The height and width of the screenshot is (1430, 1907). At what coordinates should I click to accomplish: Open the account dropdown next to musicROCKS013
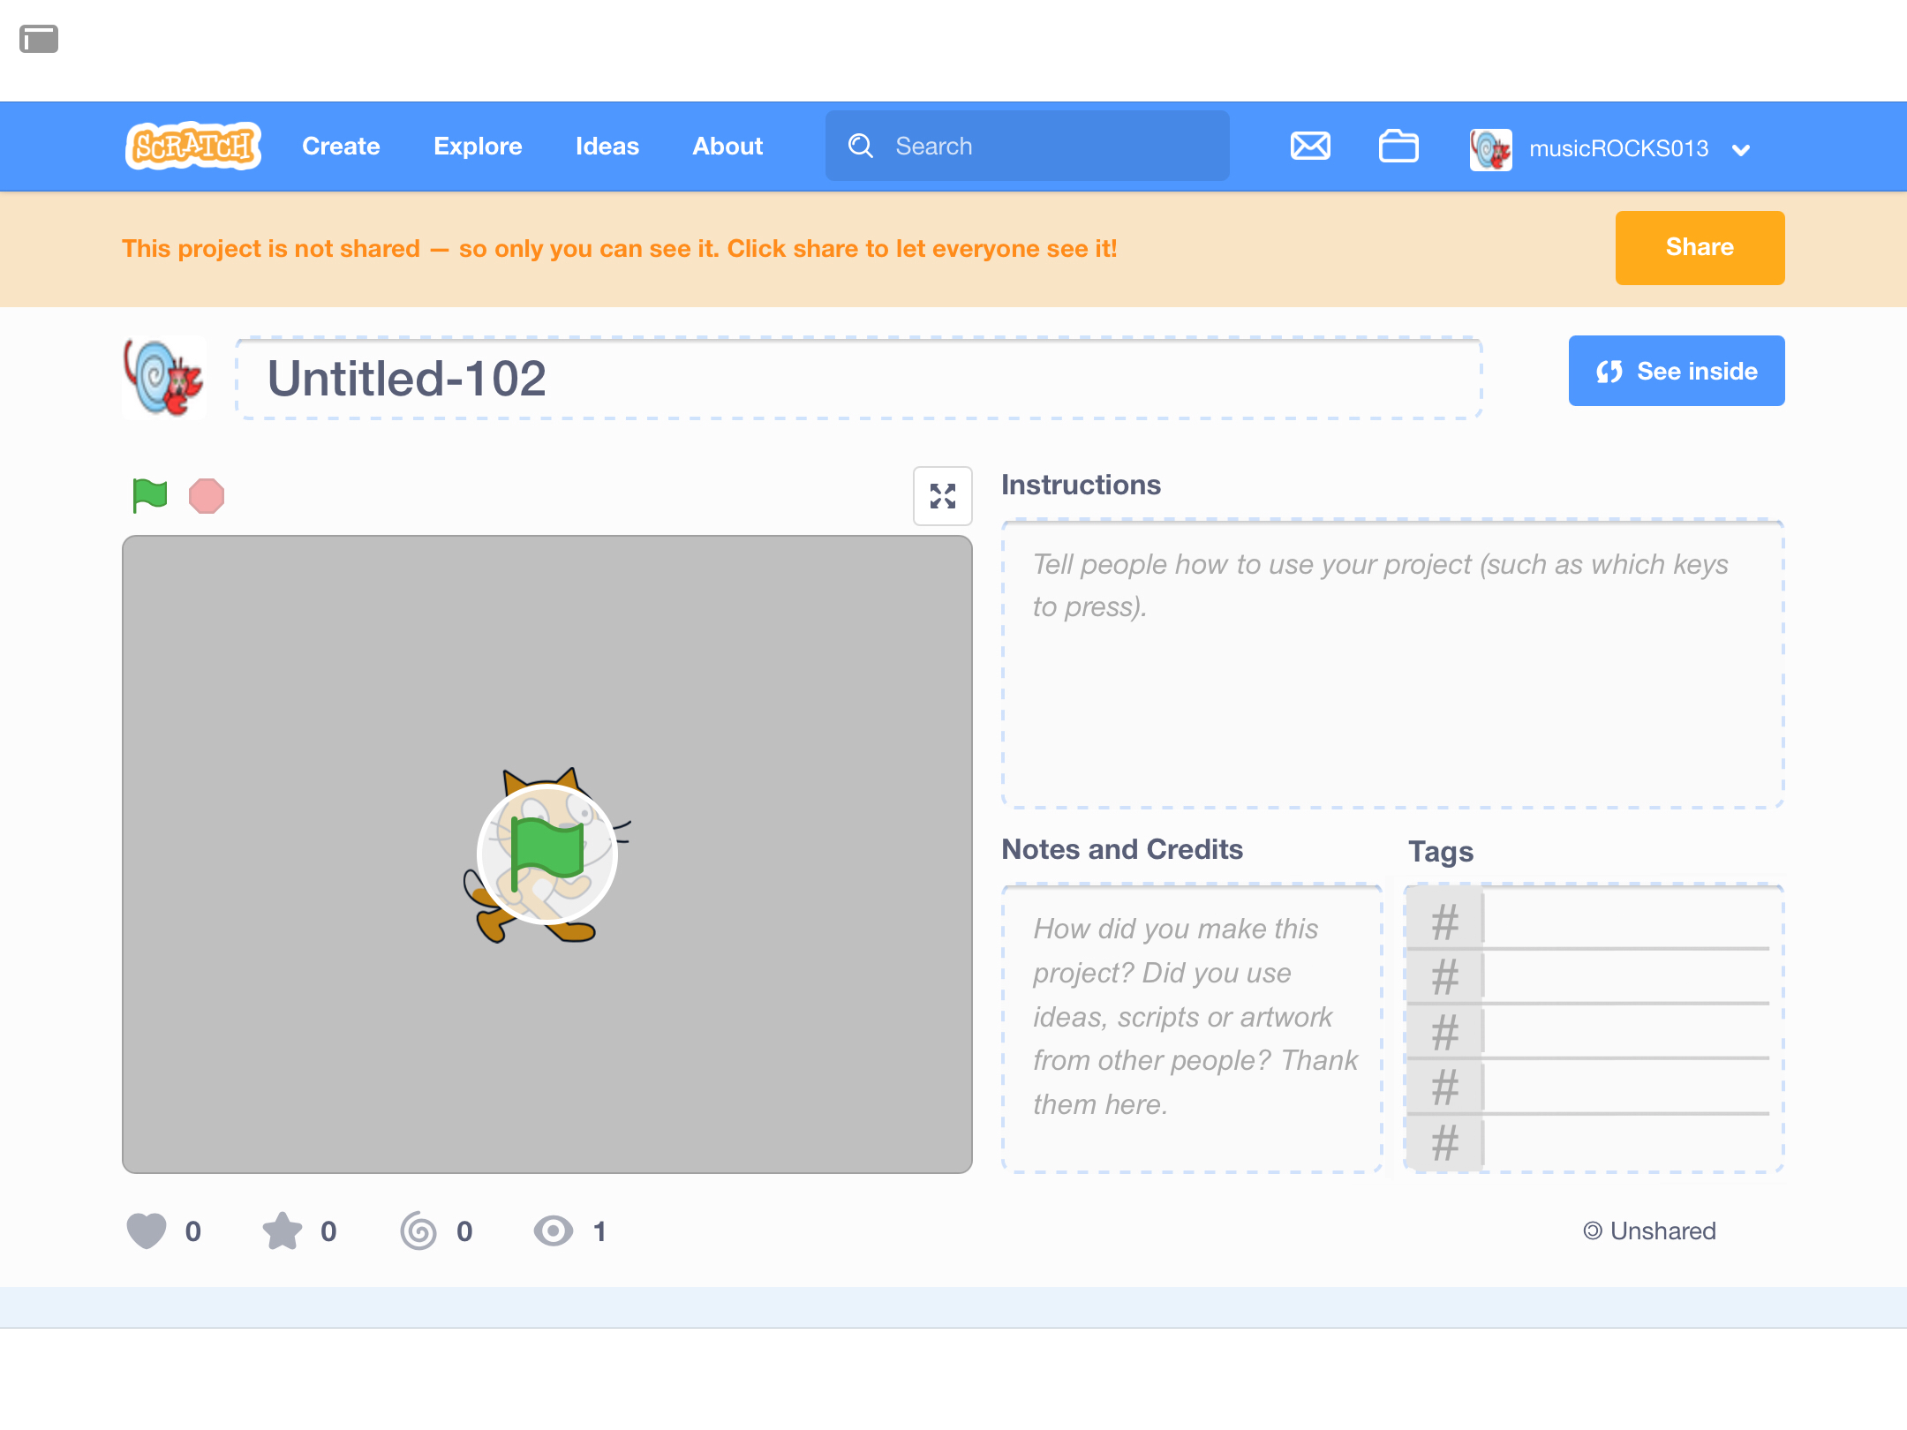[x=1741, y=149]
